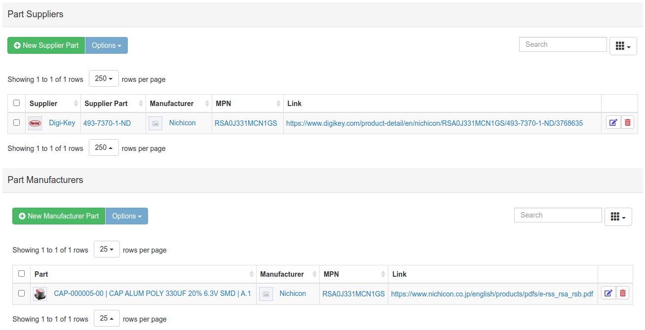Open the 493-7370-1-ND supplier part link
The image size is (645, 330).
coord(107,123)
